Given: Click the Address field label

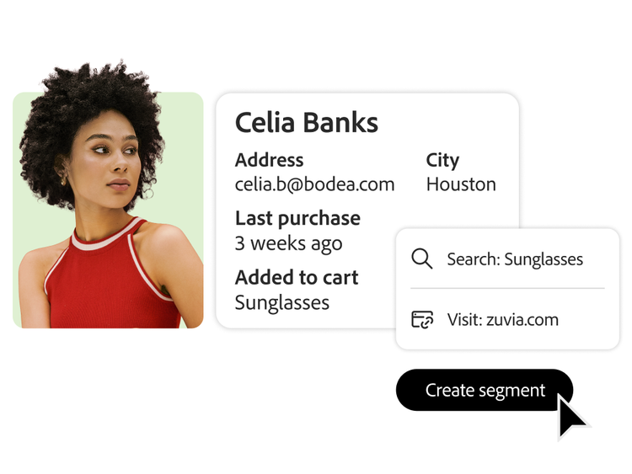Looking at the screenshot, I should (x=269, y=160).
